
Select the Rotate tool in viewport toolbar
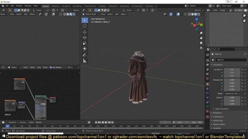click(84, 38)
